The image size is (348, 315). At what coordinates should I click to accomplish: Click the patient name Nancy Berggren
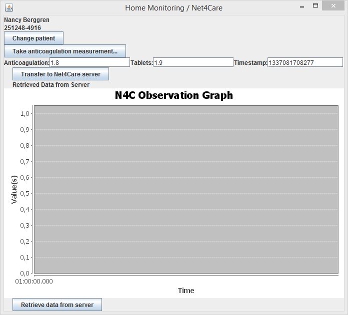(27, 20)
